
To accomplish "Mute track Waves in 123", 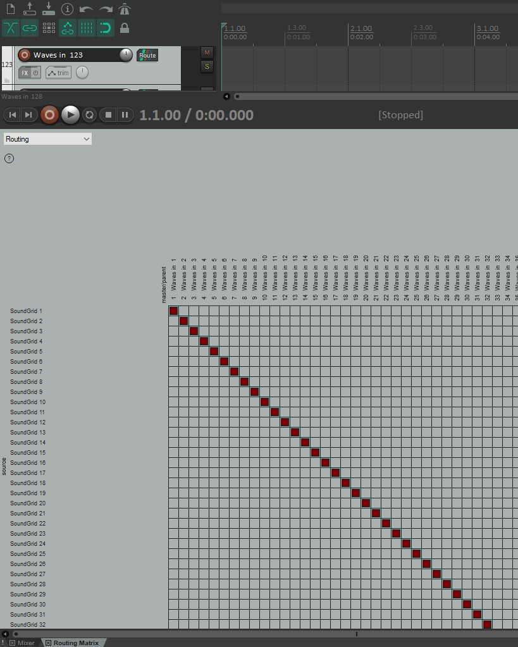I will click(207, 52).
